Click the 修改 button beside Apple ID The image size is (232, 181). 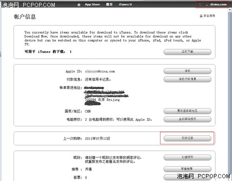[x=187, y=71]
